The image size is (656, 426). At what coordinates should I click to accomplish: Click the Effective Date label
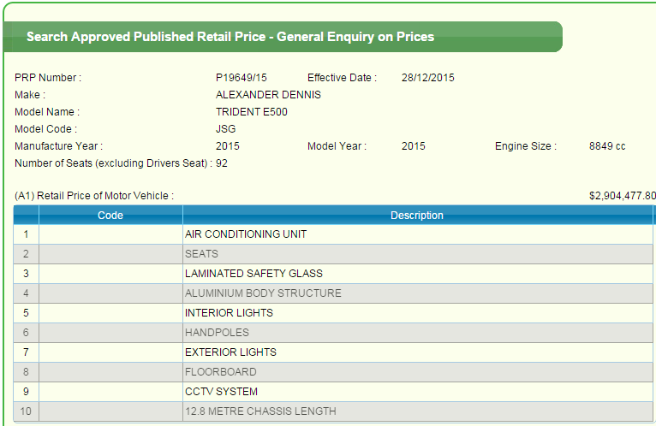[x=342, y=78]
